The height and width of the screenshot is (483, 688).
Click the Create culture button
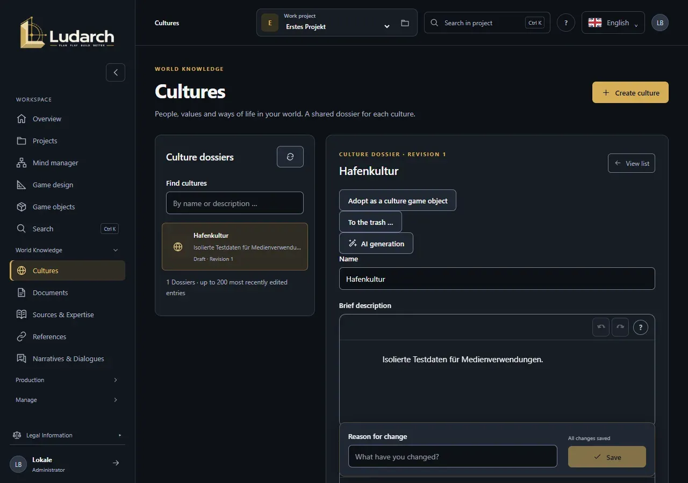[x=630, y=92]
